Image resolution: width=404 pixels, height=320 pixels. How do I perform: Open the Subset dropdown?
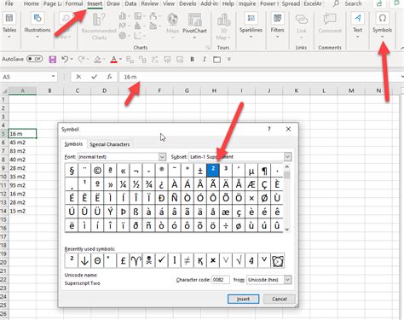287,157
